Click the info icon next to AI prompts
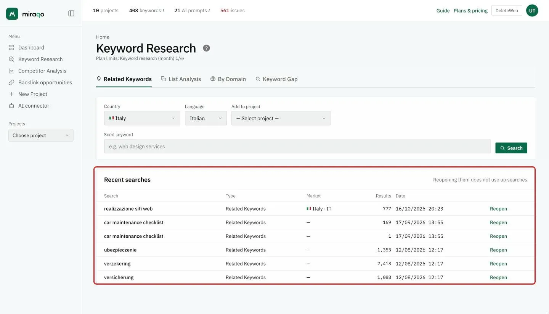Viewport: 549px width, 314px height. point(209,11)
